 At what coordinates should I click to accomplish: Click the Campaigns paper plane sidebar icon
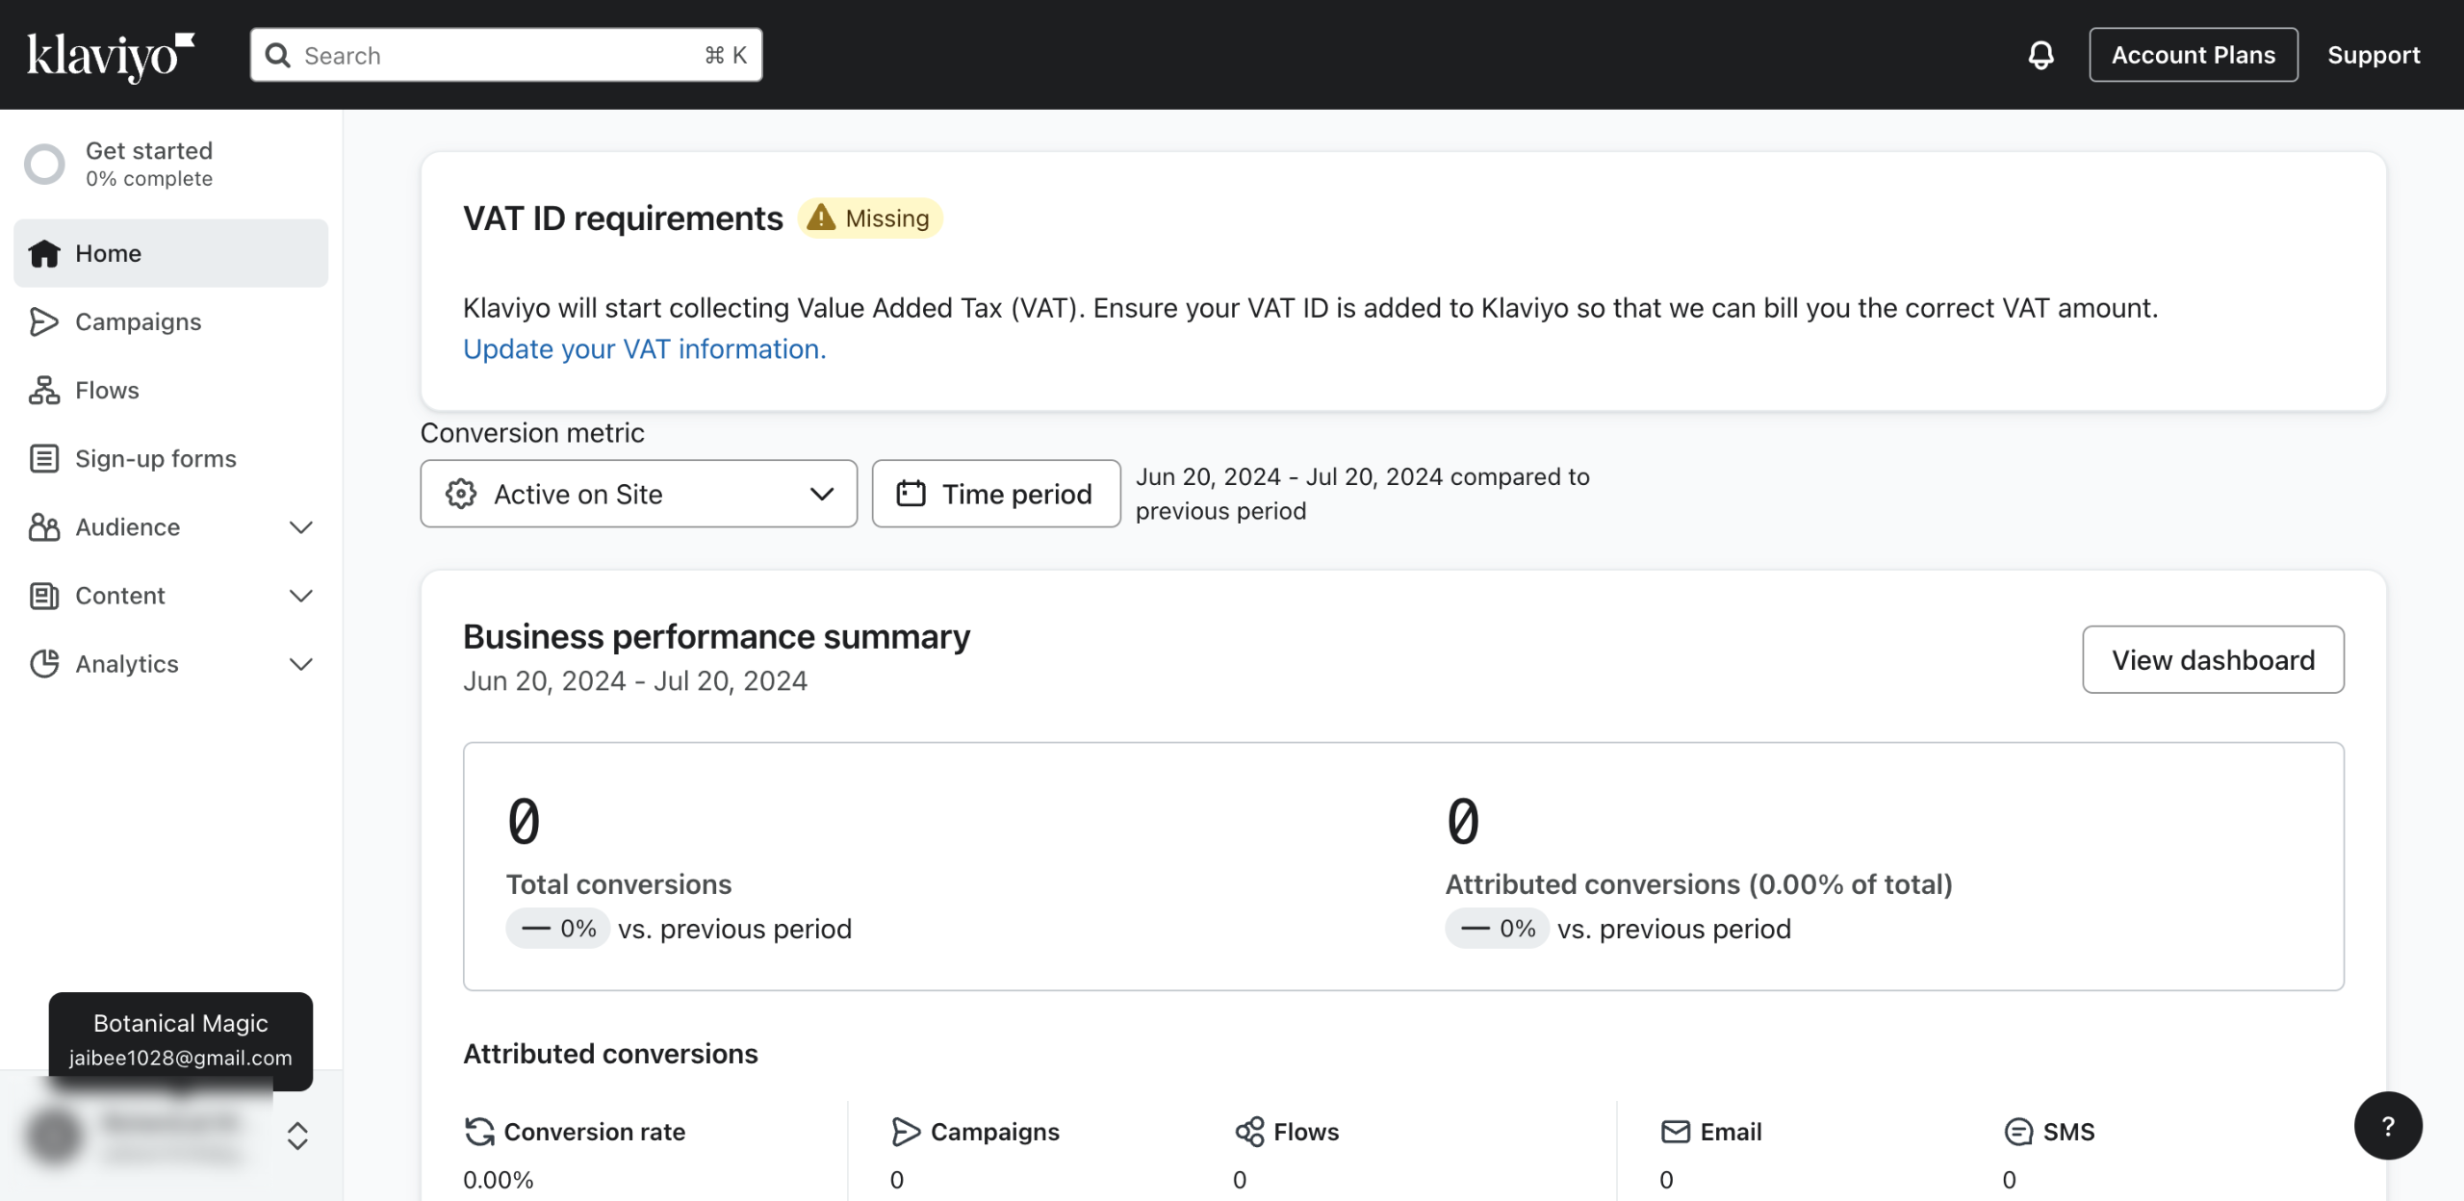pos(43,322)
